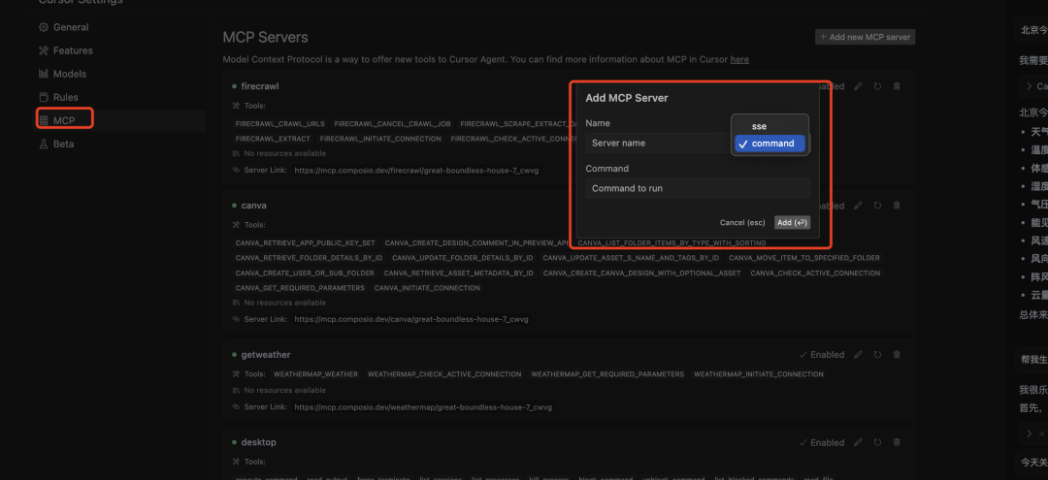Viewport: 1048px width, 480px height.
Task: Delete the firecrawl server using trash icon
Action: 896,86
